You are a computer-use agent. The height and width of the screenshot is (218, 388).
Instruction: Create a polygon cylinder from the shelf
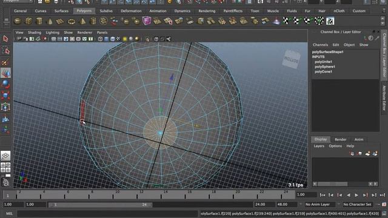(39, 21)
